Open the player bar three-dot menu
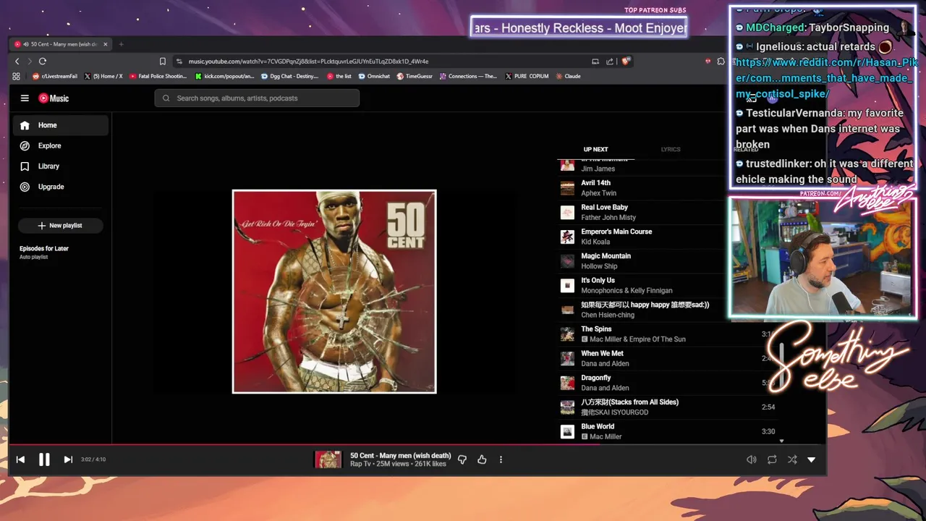 [x=501, y=459]
